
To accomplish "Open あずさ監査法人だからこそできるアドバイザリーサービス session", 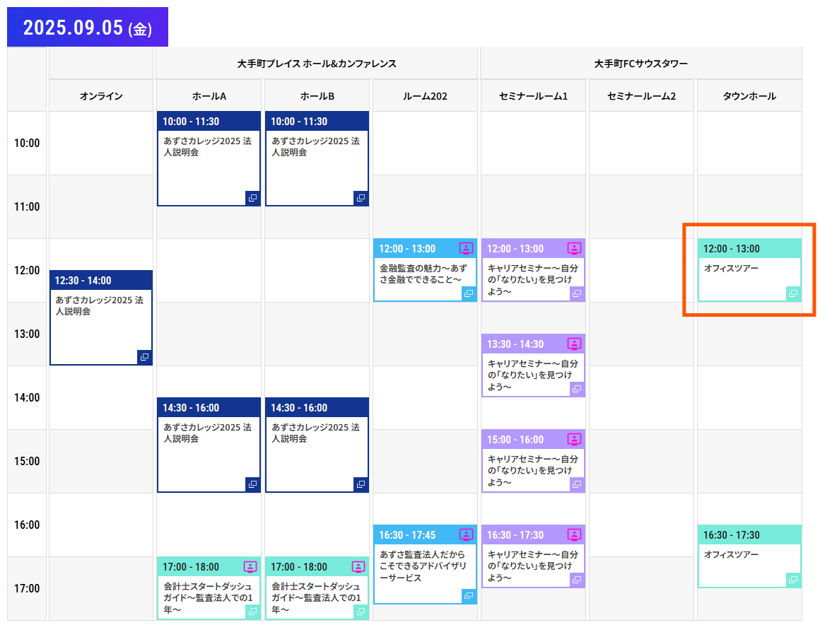I will click(423, 566).
